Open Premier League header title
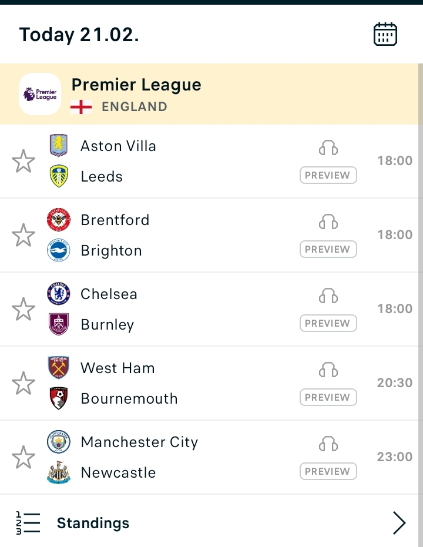 click(x=136, y=85)
